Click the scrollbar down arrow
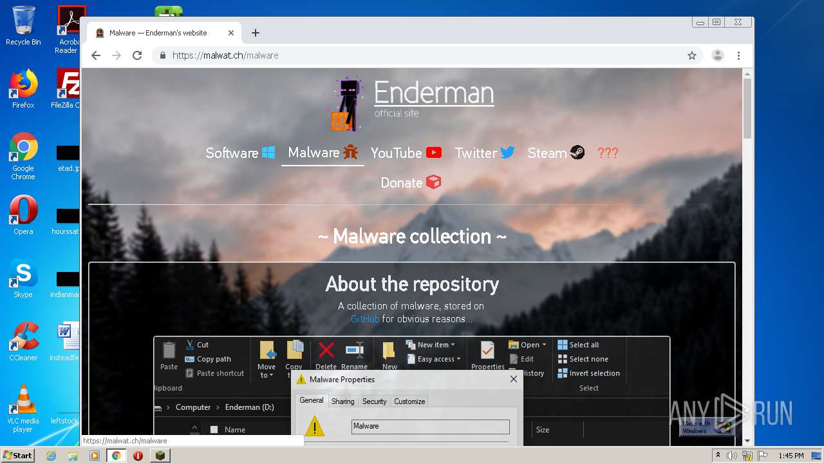The height and width of the screenshot is (464, 824). click(x=747, y=441)
